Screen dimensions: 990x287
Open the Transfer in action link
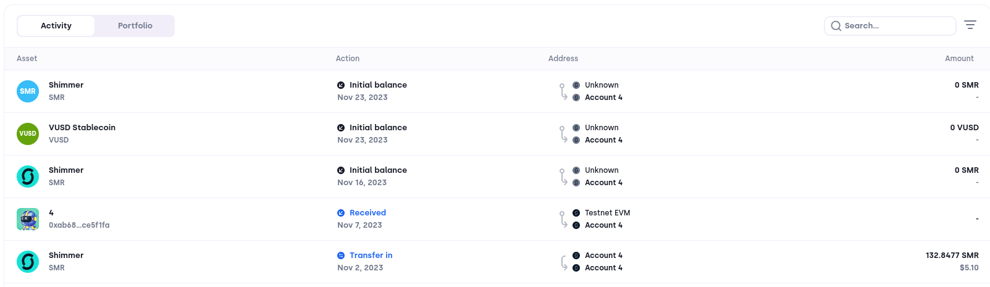[x=371, y=256]
